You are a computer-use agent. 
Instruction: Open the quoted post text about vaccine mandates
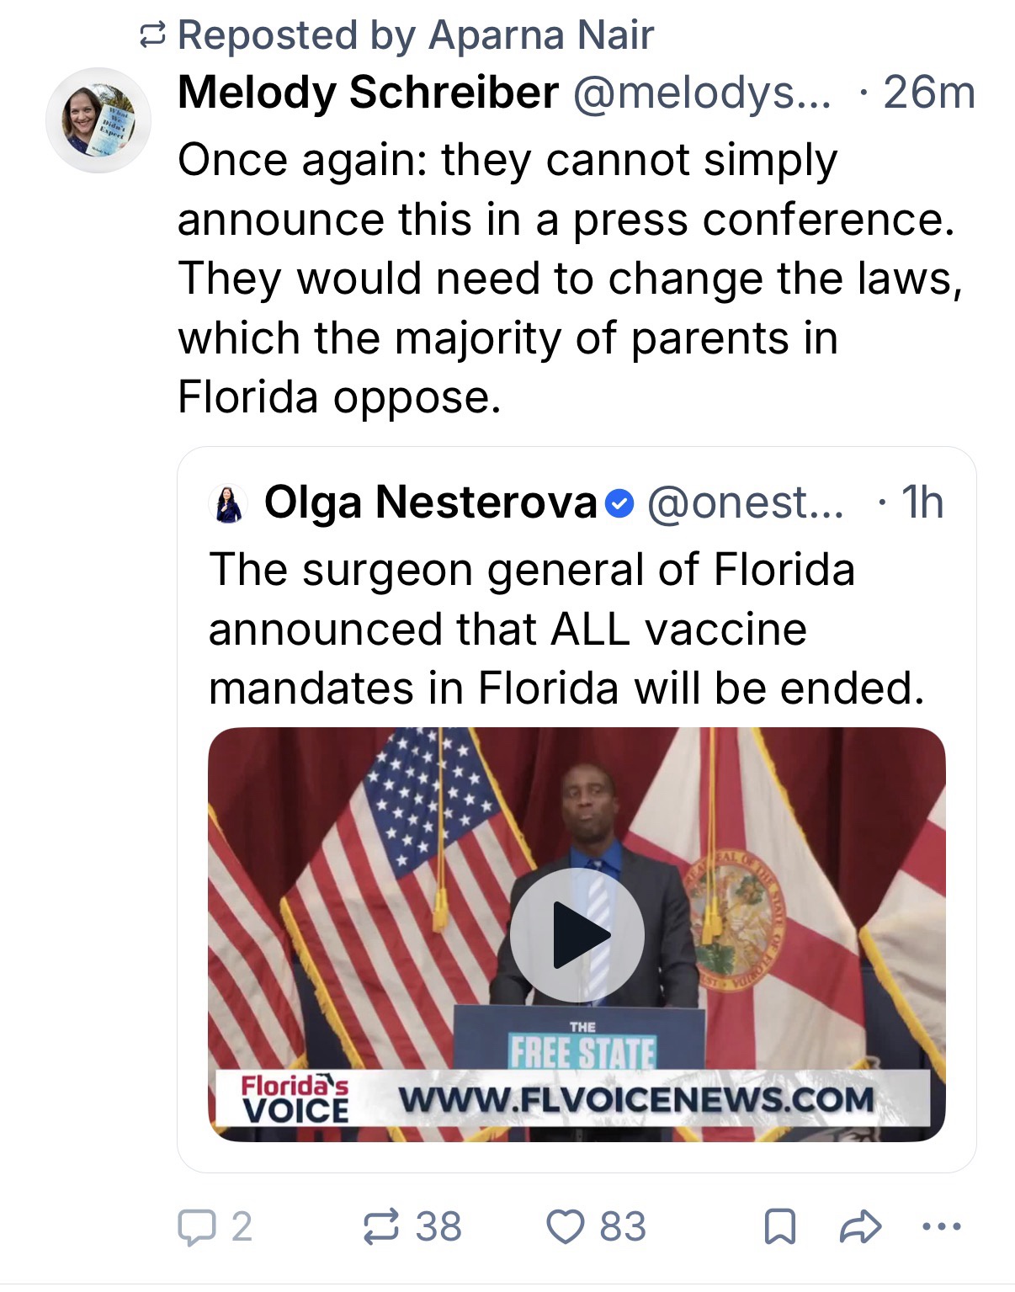[x=566, y=629]
